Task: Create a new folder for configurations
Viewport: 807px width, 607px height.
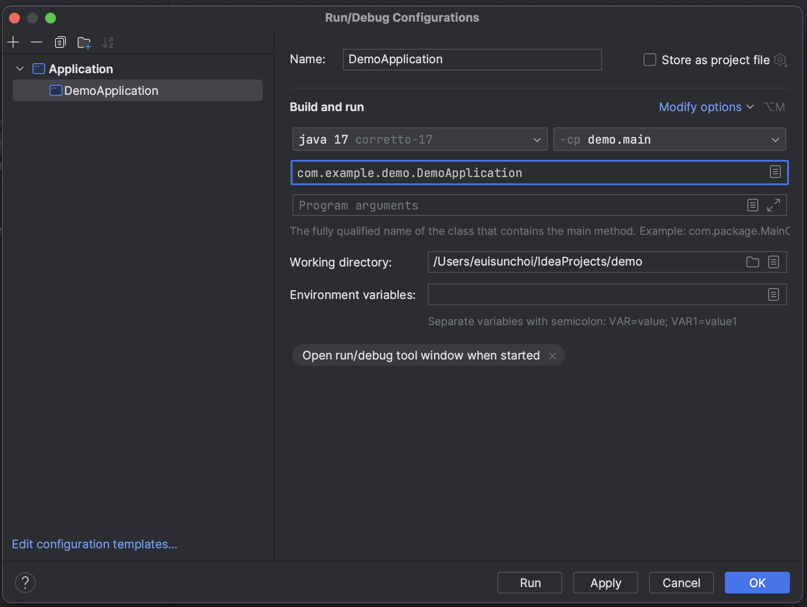Action: tap(84, 42)
